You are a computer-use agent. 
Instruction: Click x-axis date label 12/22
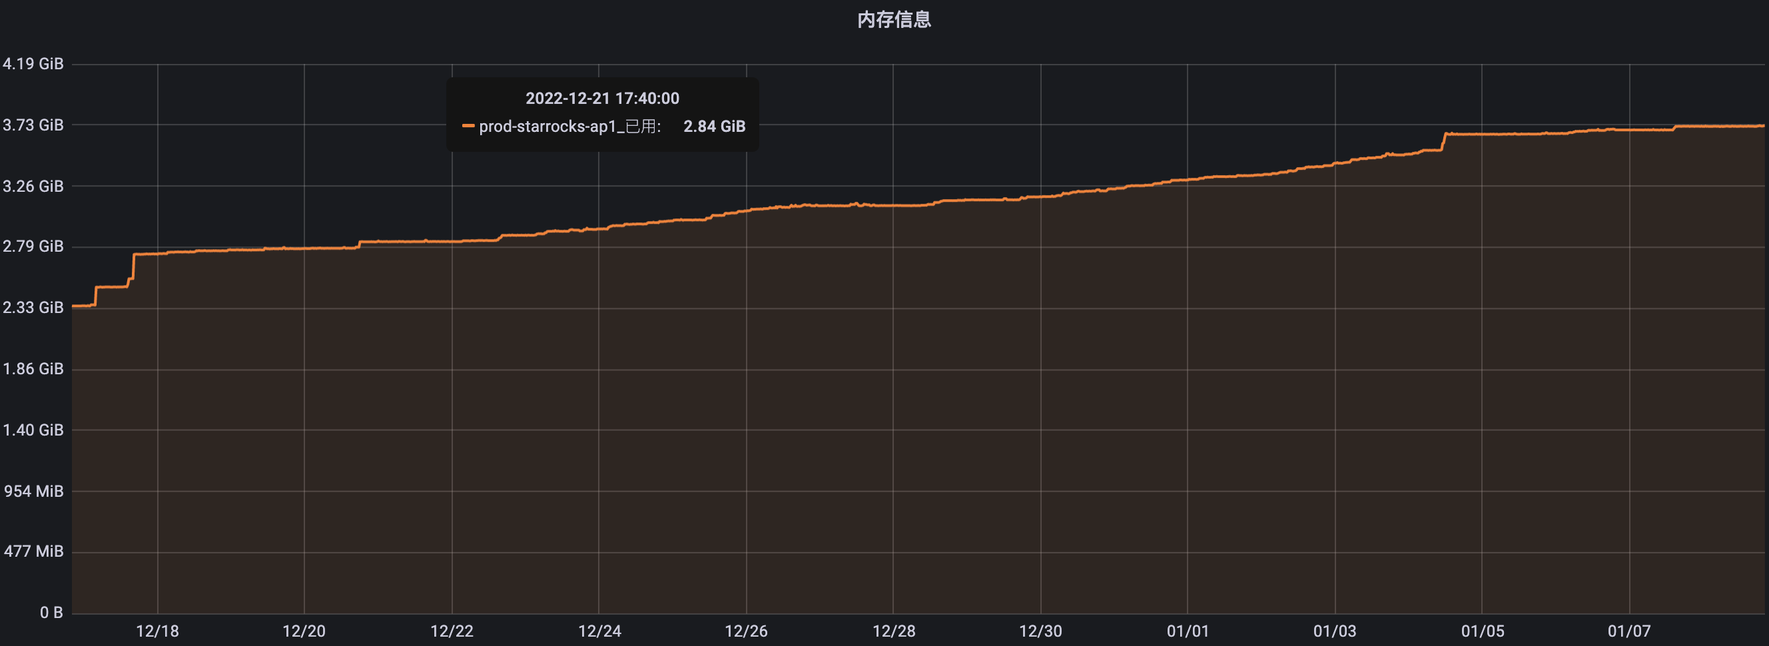(x=452, y=631)
